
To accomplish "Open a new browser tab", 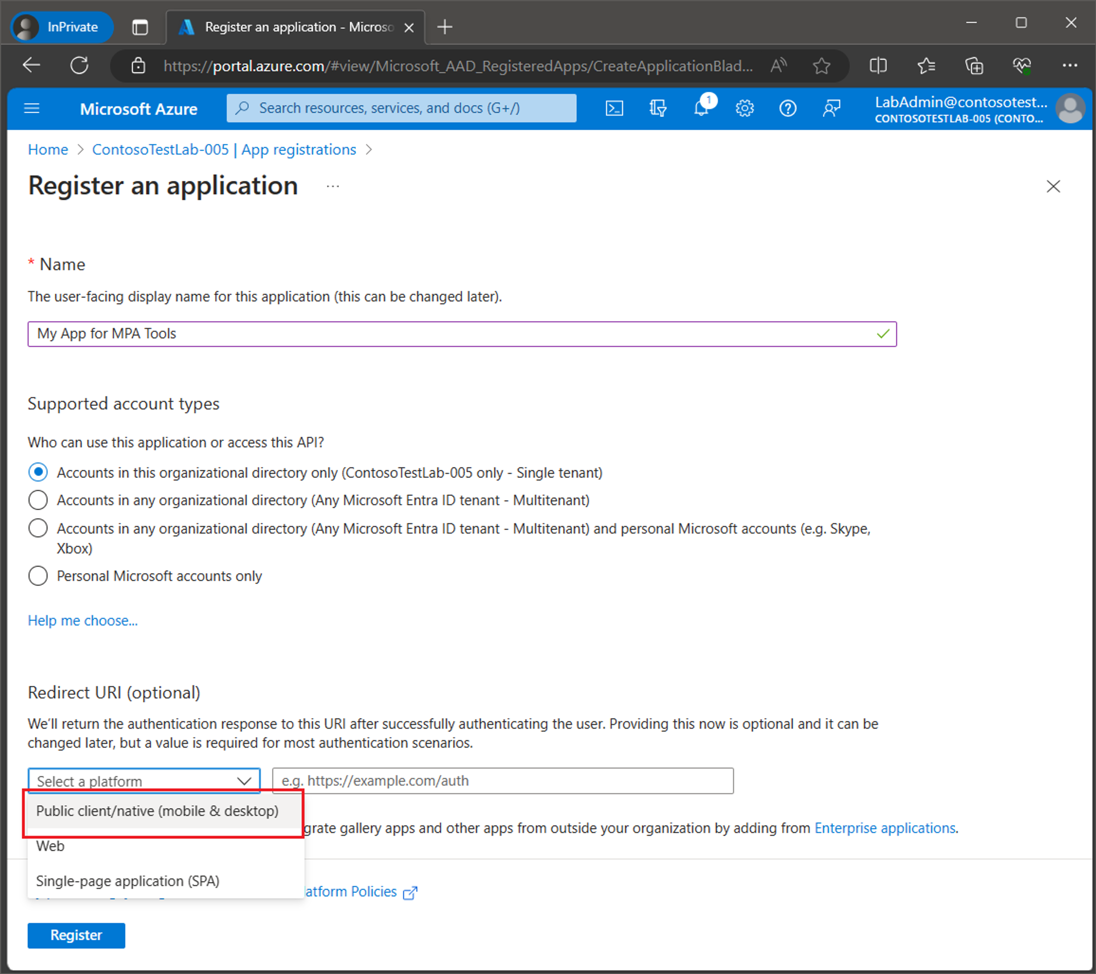I will pos(444,26).
